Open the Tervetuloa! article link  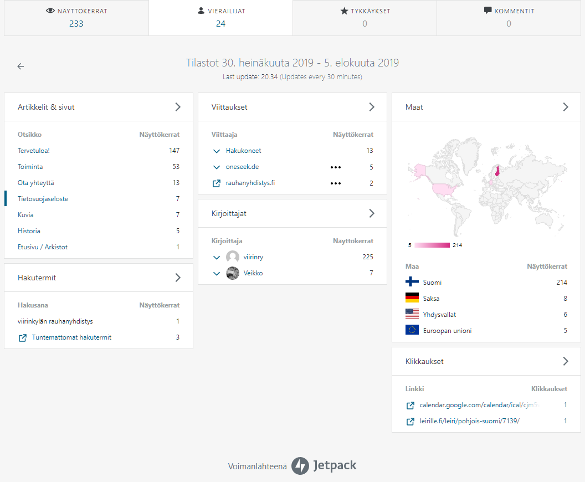(34, 151)
